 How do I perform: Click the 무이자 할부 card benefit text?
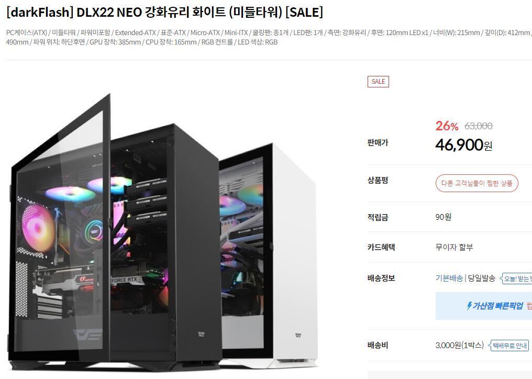click(x=454, y=248)
